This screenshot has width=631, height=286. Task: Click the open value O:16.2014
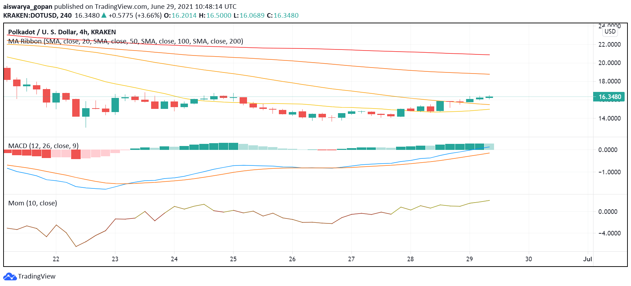pyautogui.click(x=180, y=16)
